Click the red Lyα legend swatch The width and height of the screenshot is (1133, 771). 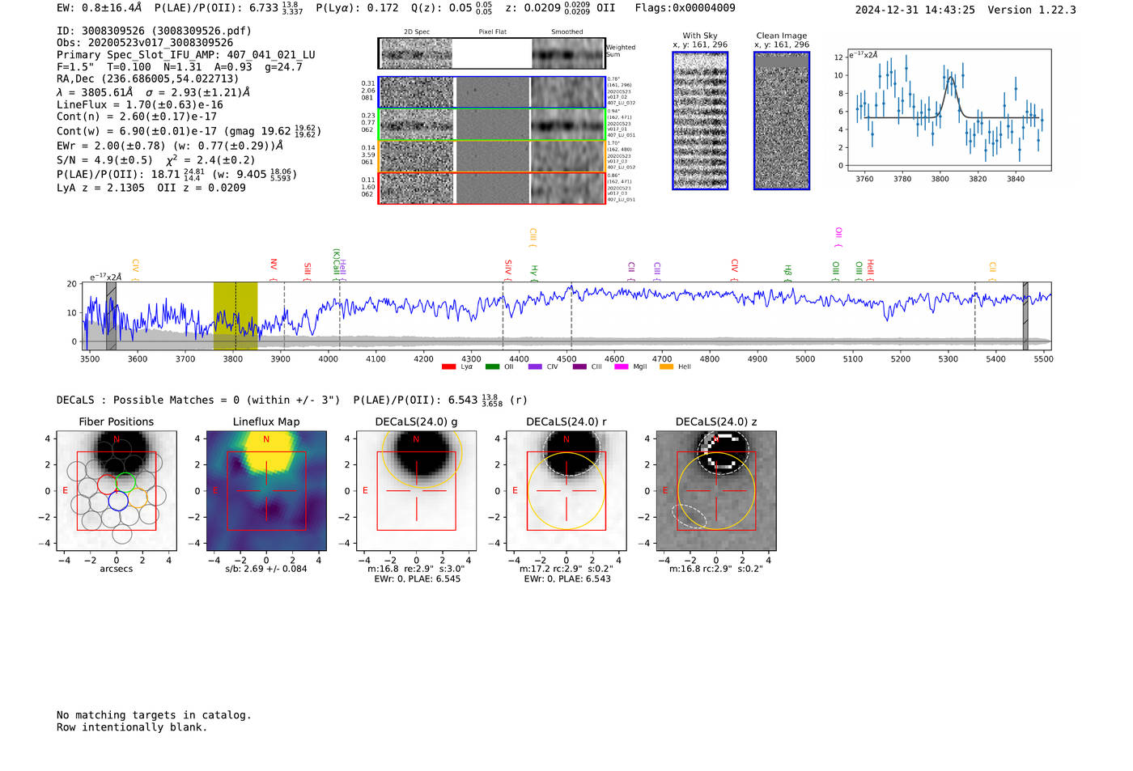click(x=448, y=367)
